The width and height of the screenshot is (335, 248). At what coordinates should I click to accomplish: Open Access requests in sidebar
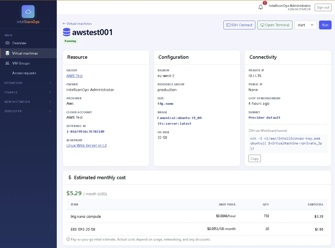click(x=28, y=73)
